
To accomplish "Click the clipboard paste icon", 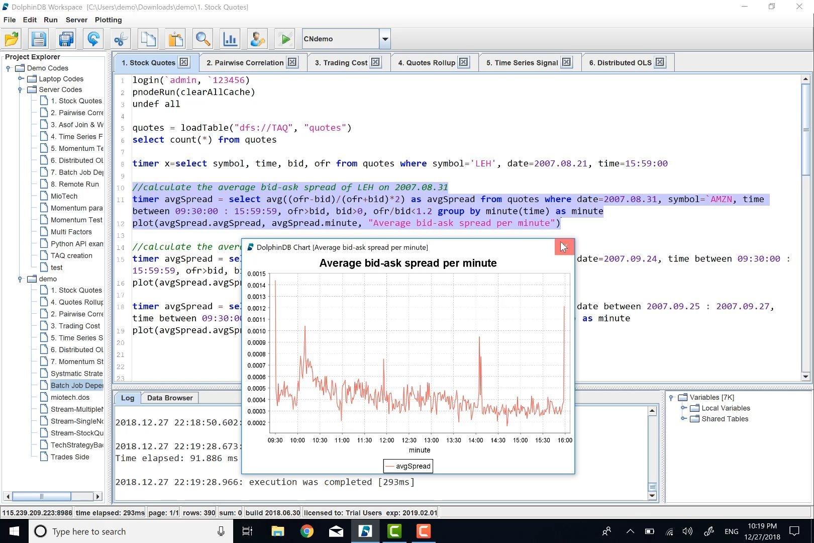I will click(x=175, y=39).
